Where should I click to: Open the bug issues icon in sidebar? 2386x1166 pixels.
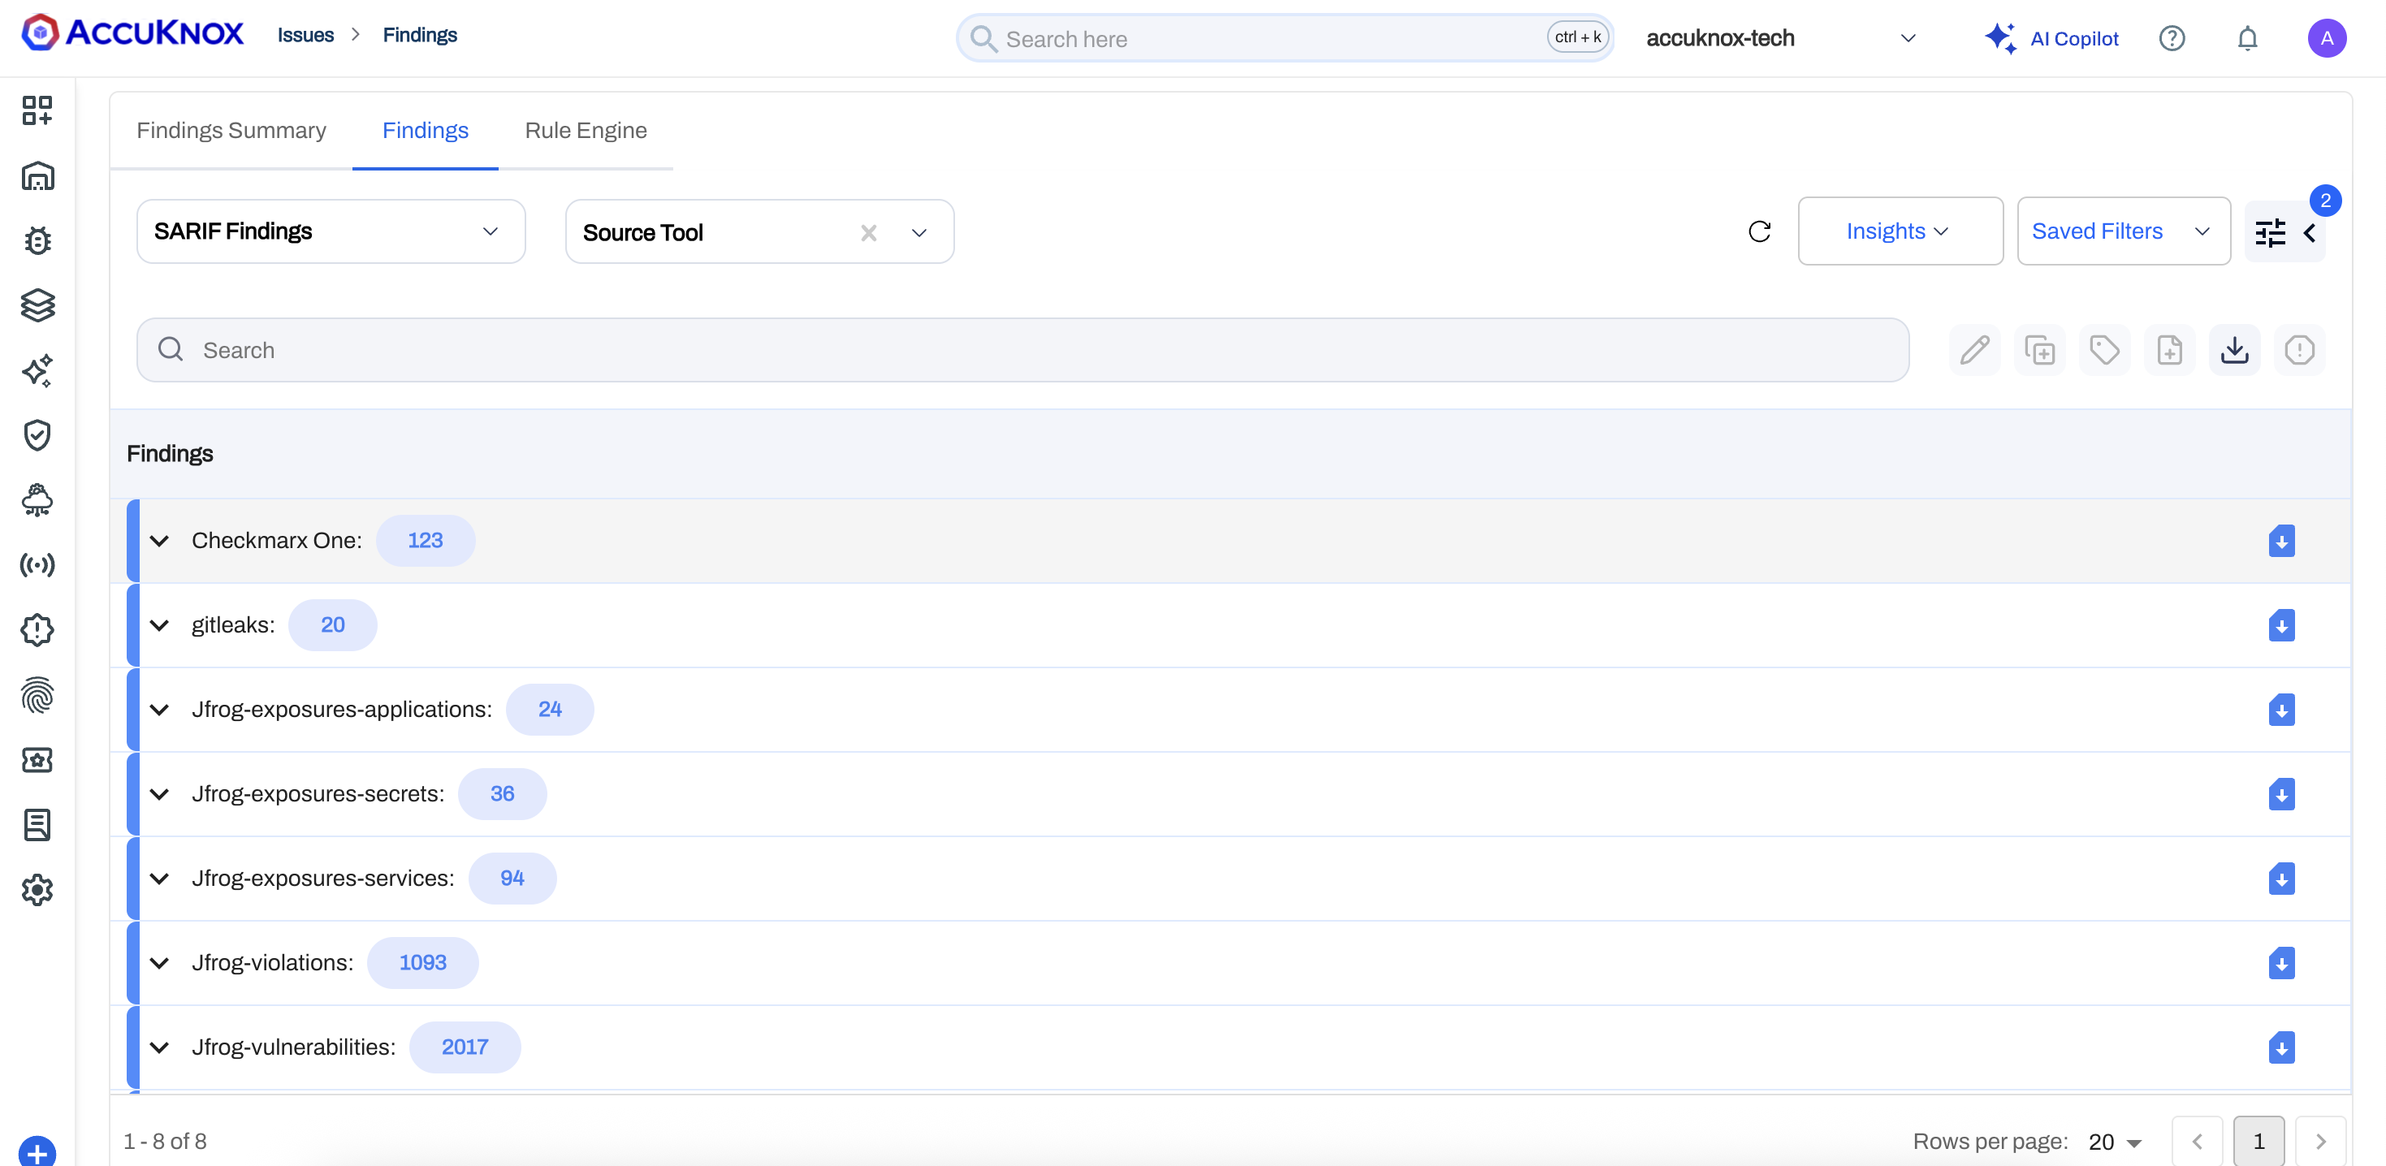coord(37,241)
